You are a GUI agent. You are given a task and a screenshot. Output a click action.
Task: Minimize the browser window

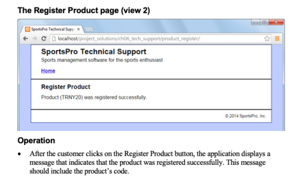[x=255, y=22]
